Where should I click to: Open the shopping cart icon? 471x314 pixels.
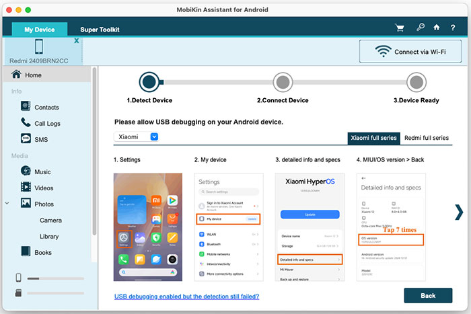[400, 28]
